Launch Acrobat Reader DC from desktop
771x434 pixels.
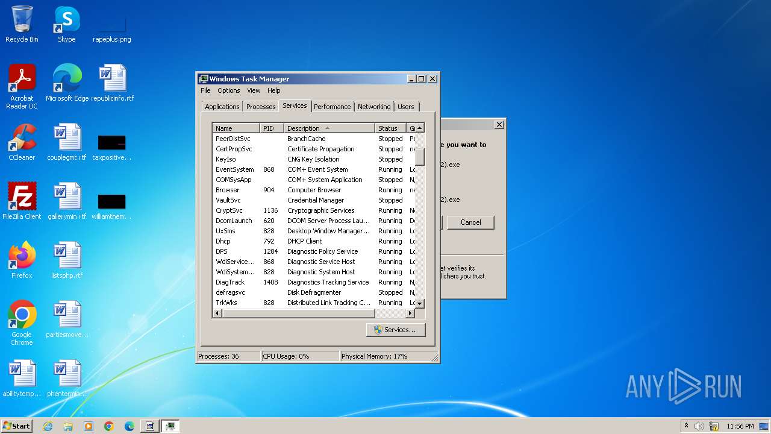coord(22,87)
